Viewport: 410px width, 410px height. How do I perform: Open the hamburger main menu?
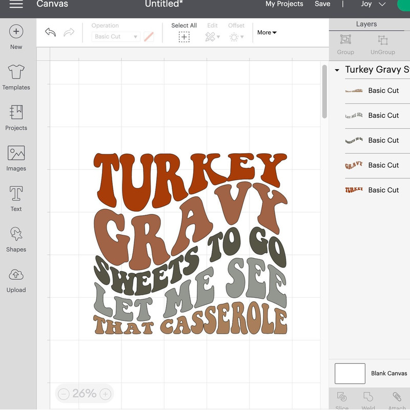click(x=16, y=4)
